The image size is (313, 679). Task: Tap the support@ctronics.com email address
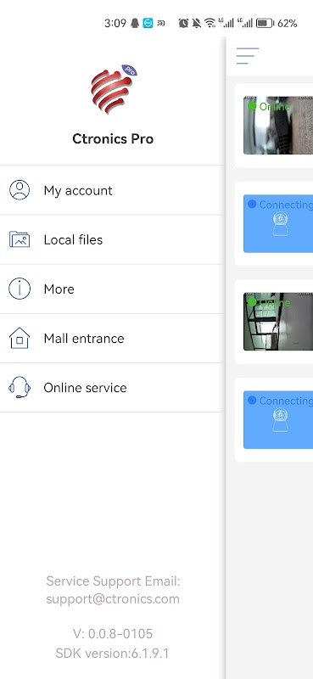pyautogui.click(x=113, y=599)
